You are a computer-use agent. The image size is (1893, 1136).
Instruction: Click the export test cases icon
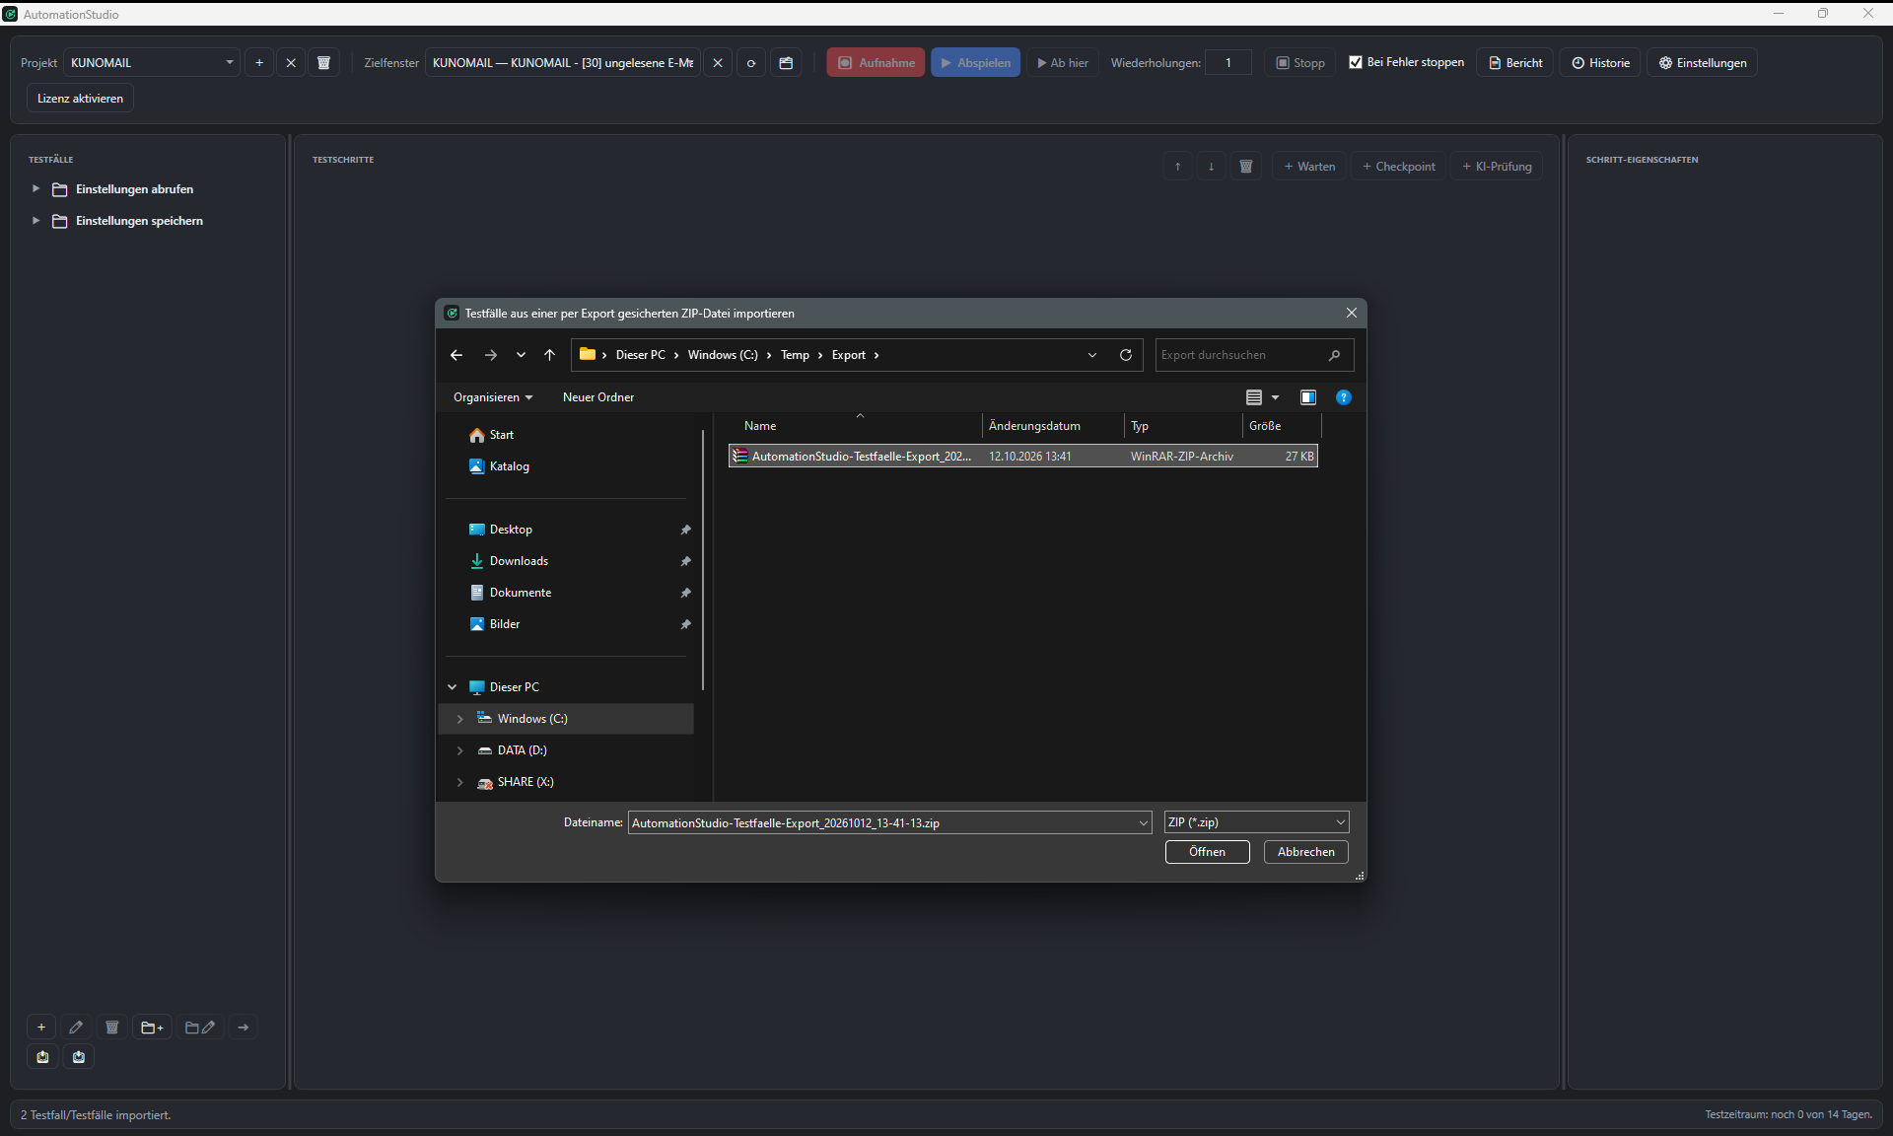[42, 1056]
